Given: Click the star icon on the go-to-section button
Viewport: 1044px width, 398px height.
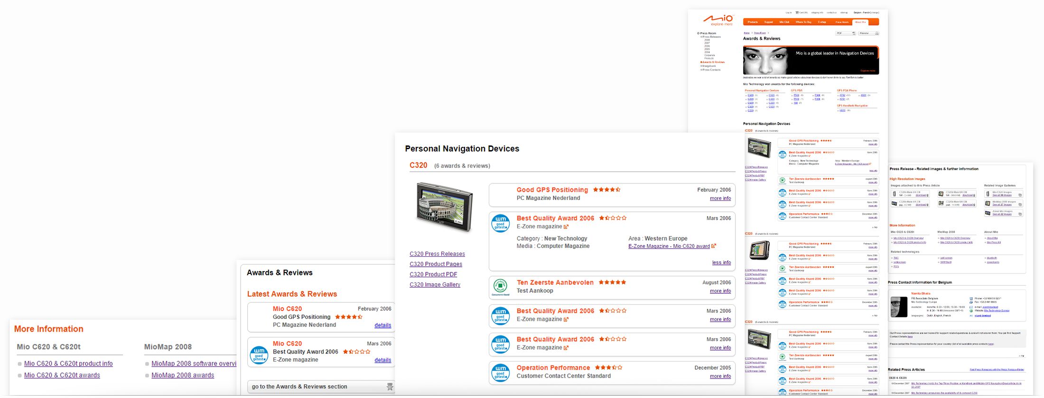Looking at the screenshot, I should (390, 387).
